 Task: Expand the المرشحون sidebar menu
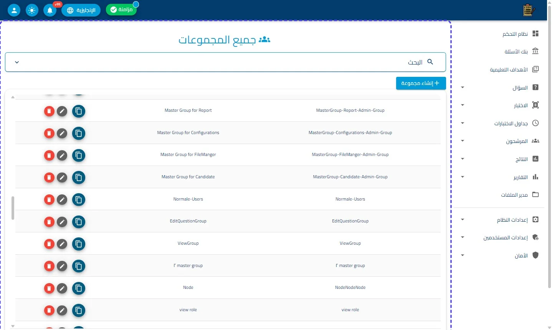[463, 141]
